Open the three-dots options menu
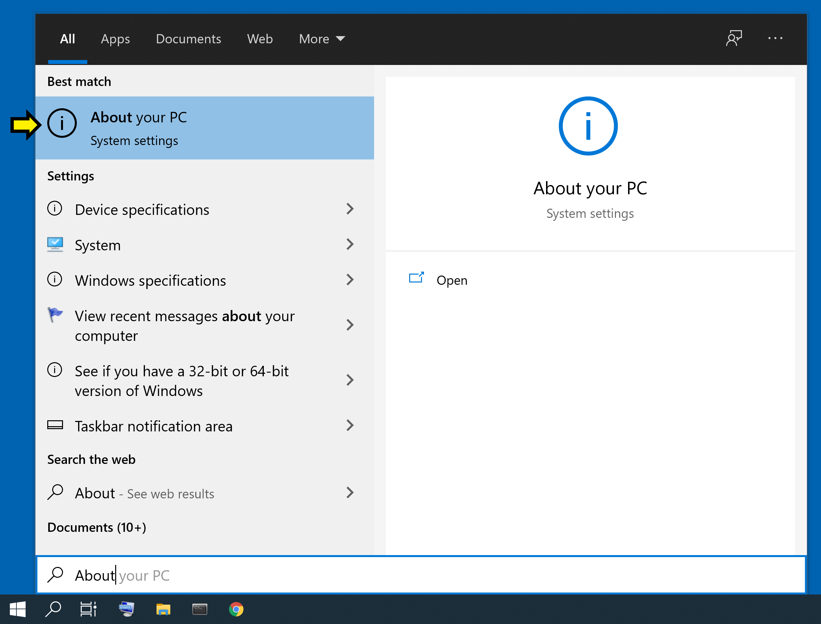 (775, 38)
